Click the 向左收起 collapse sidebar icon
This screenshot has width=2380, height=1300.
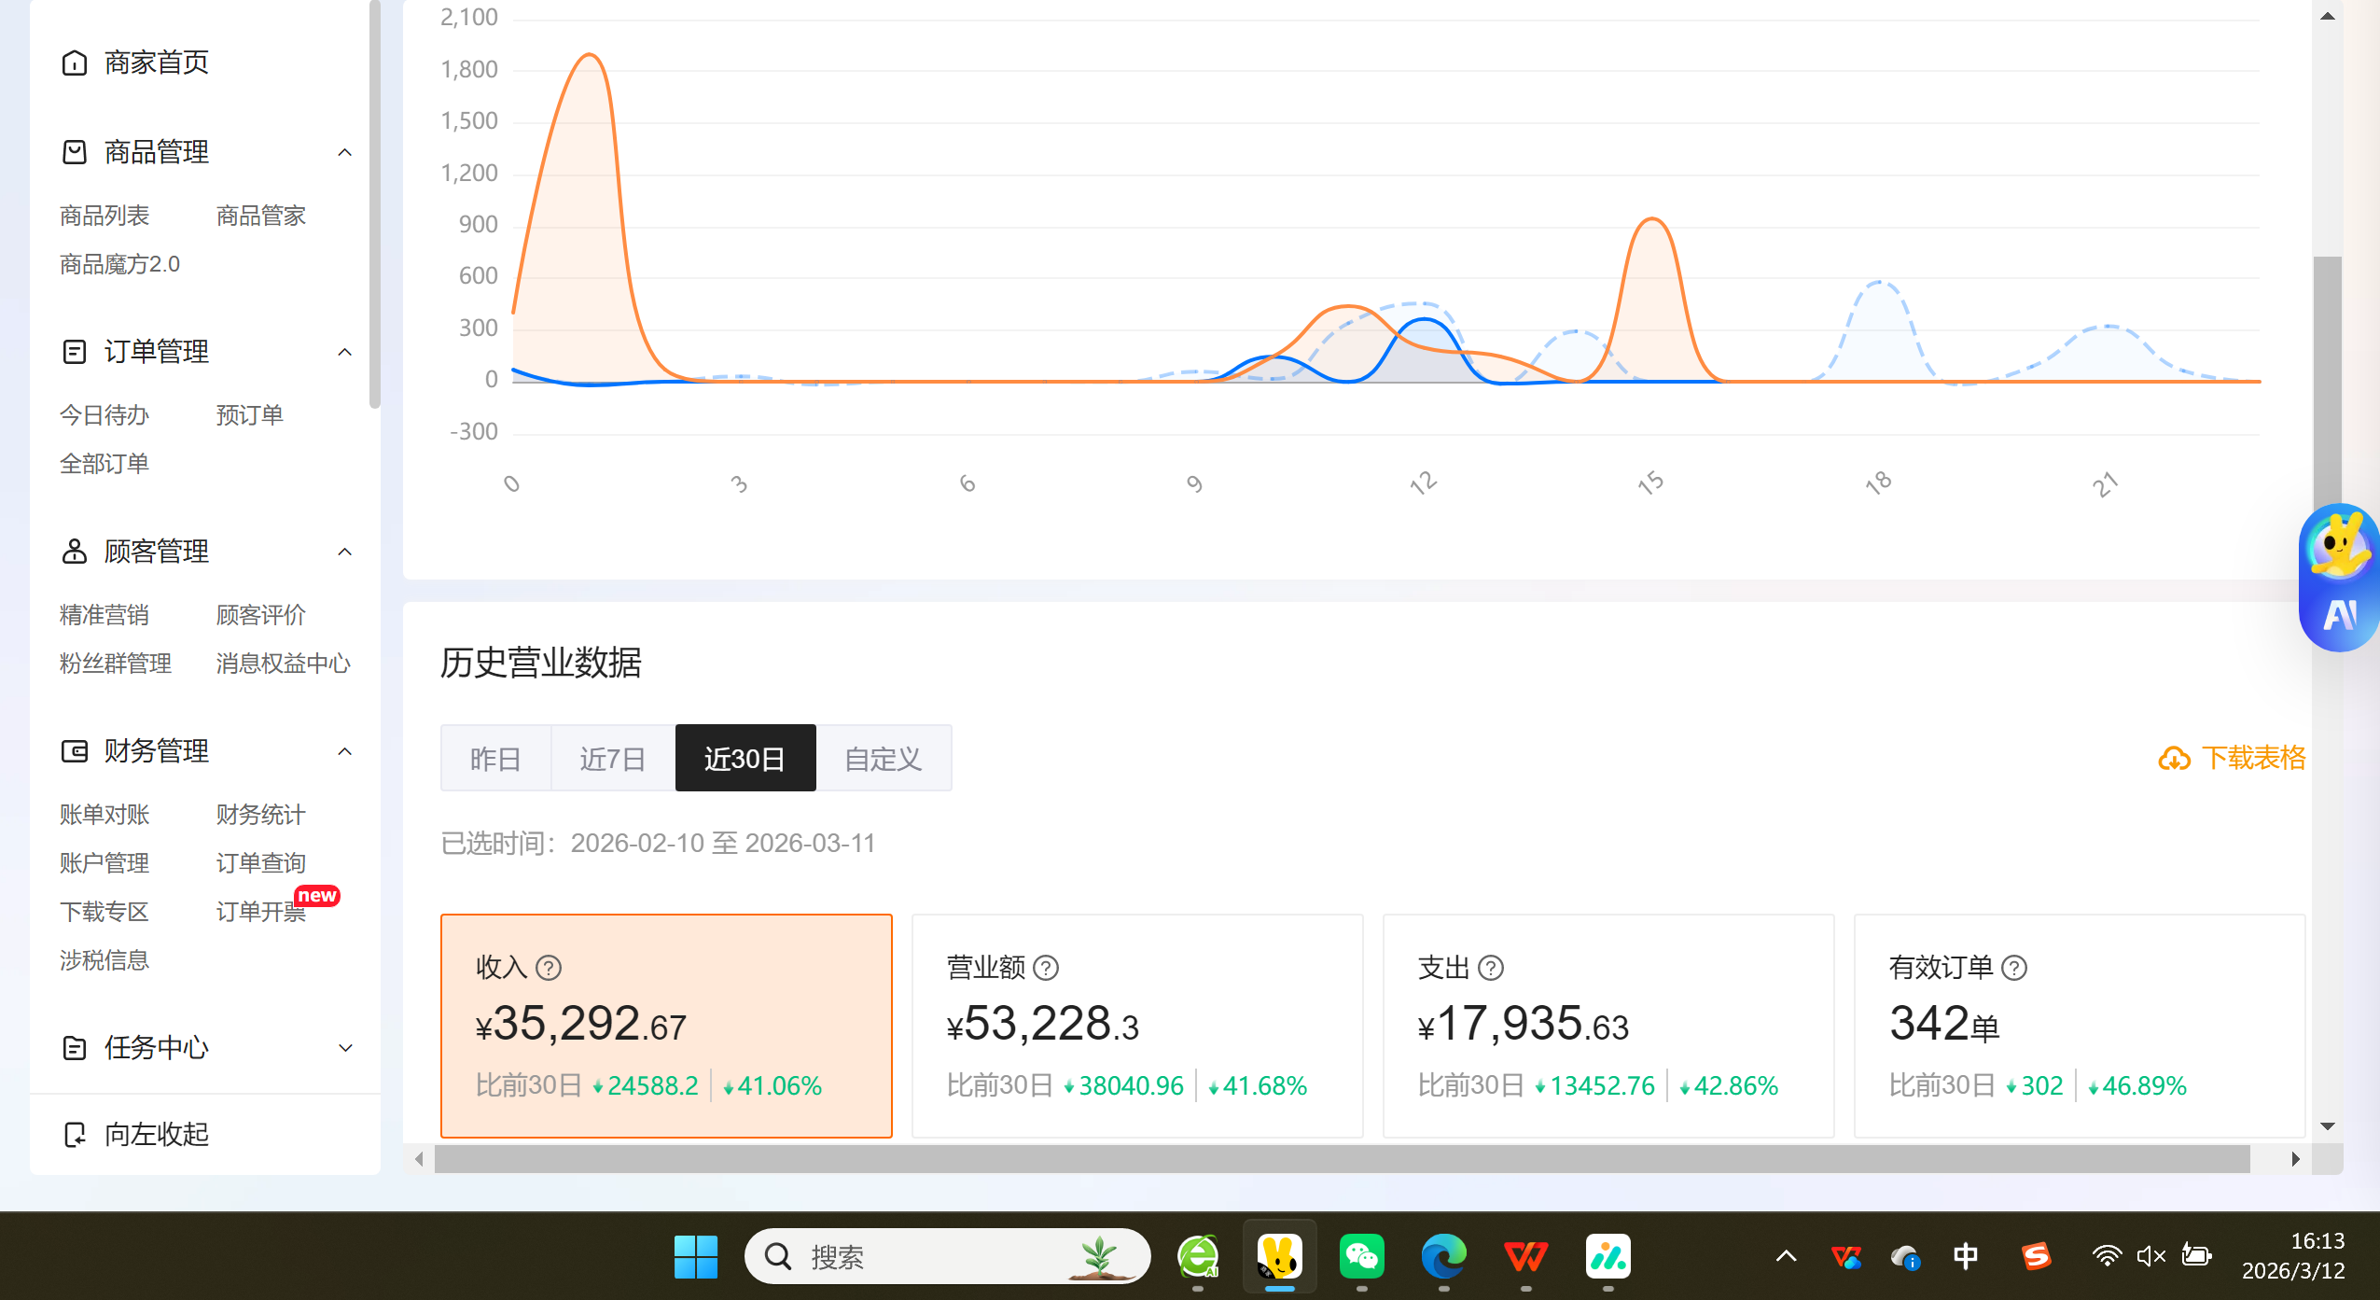[75, 1134]
